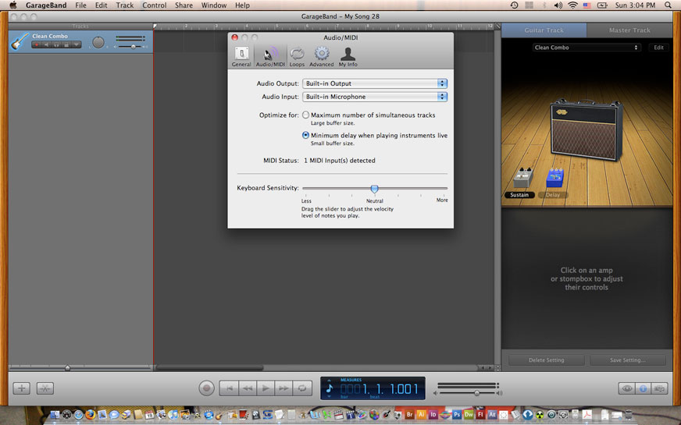Toggle record enable on Clean Combo track
The image size is (681, 425).
coord(36,44)
